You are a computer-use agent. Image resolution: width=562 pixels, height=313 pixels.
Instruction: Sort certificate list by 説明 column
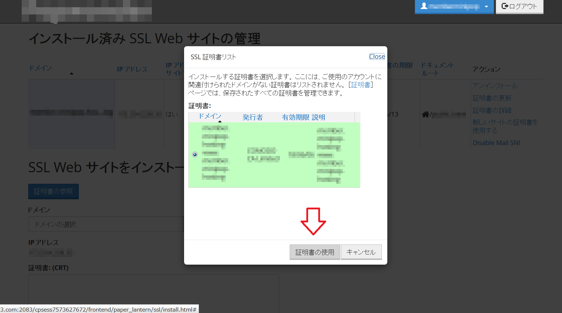(318, 117)
